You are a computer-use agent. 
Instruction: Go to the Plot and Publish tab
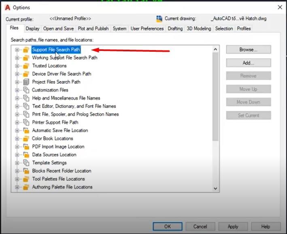[93, 29]
